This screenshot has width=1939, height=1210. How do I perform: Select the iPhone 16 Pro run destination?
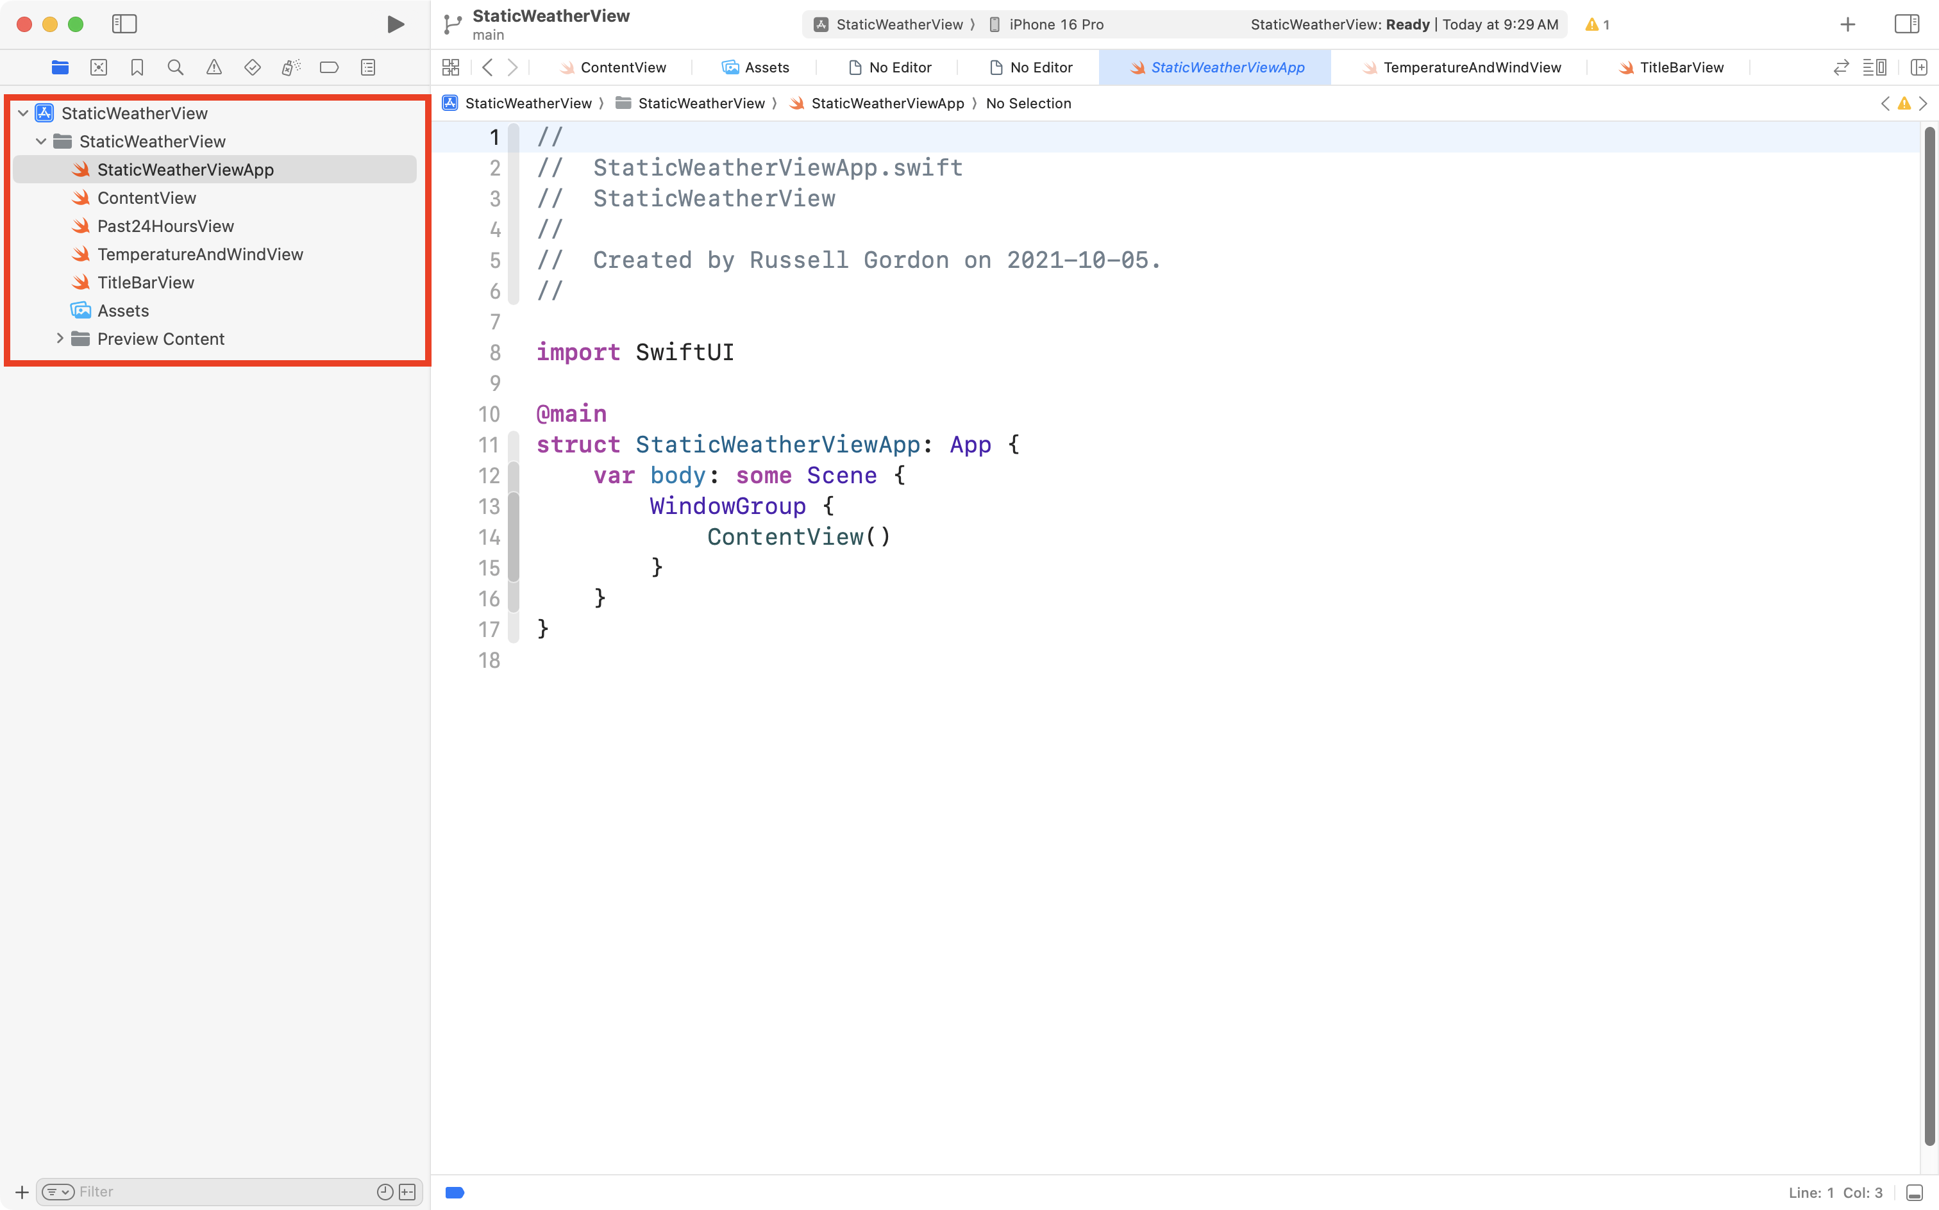pos(1055,25)
